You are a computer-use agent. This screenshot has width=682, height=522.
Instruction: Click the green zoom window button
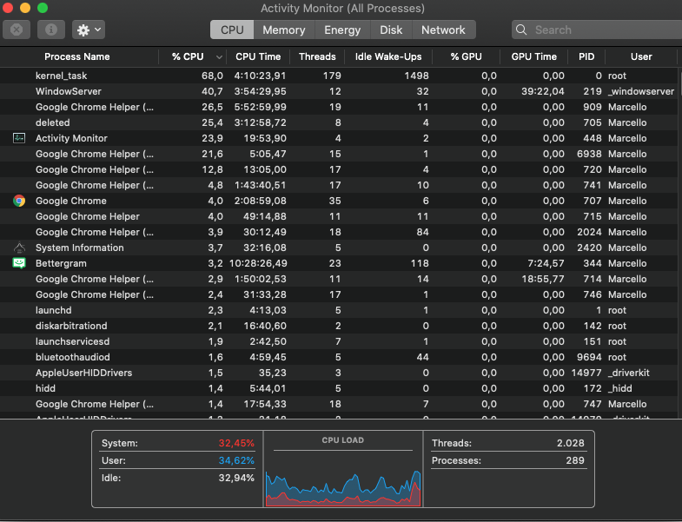pos(43,8)
